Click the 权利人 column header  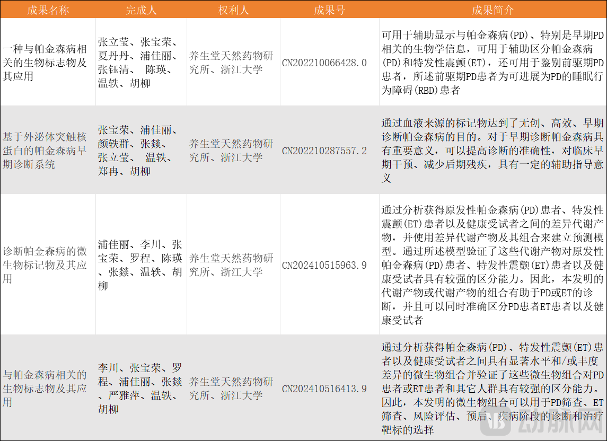click(233, 10)
